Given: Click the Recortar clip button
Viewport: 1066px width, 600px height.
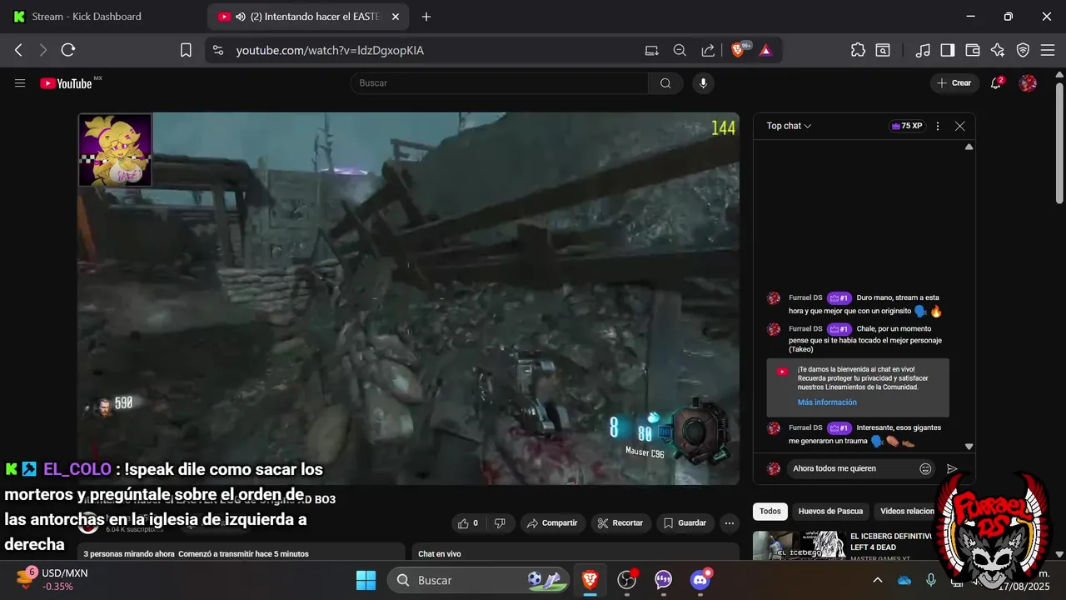Looking at the screenshot, I should click(x=620, y=523).
